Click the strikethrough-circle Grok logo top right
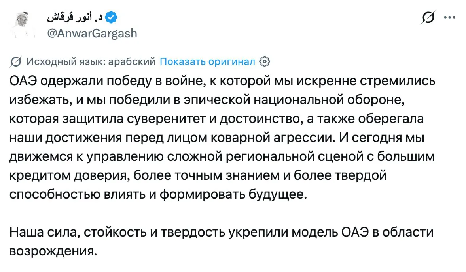466x272 pixels. tap(428, 17)
